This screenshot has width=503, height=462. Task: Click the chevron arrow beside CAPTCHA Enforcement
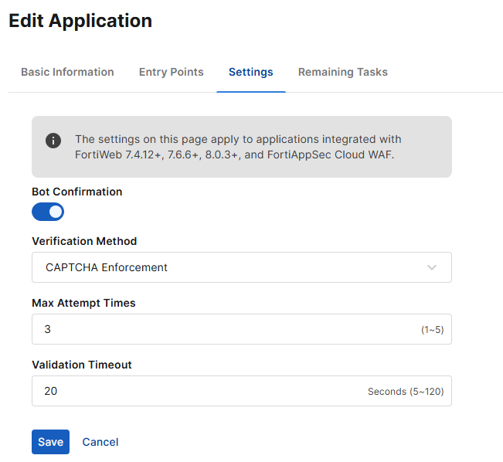[x=432, y=267]
